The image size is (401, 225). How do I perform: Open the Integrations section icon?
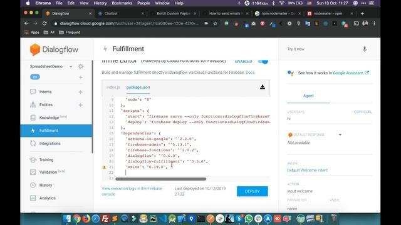pos(33,143)
